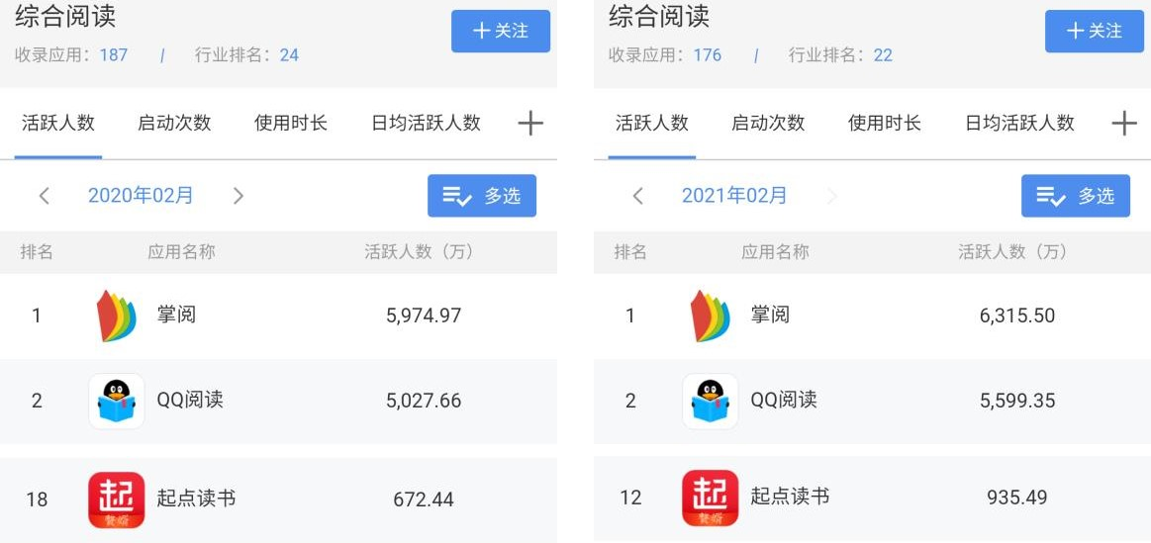The width and height of the screenshot is (1151, 543).
Task: Click 掌阅 app icon in 2021 list
Action: 711,317
